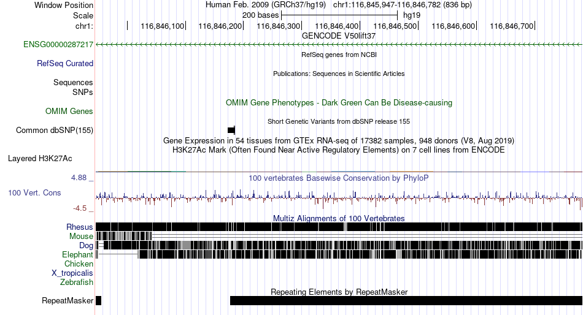This screenshot has width=583, height=315.
Task: Click Publications: Sequences in Scientific Articles title
Action: (x=339, y=74)
